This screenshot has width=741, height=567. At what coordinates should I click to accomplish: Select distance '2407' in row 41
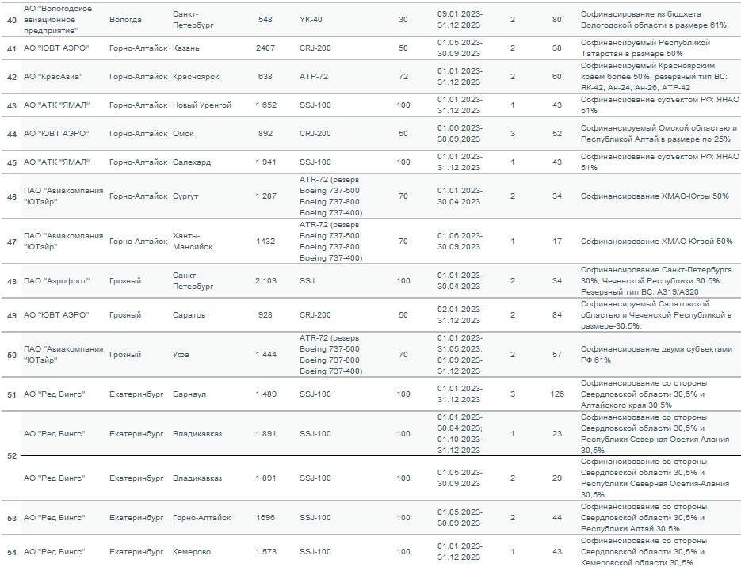[265, 48]
